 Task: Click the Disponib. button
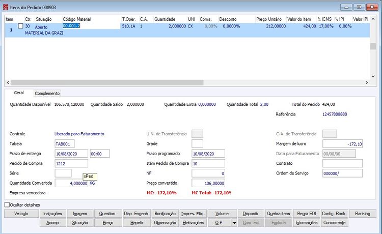coord(251,214)
